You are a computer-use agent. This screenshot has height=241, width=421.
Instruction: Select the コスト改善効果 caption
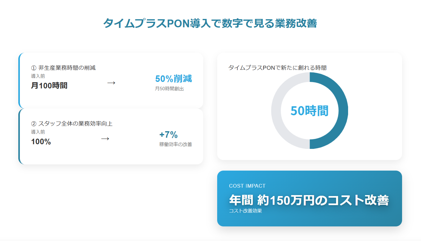click(x=245, y=211)
